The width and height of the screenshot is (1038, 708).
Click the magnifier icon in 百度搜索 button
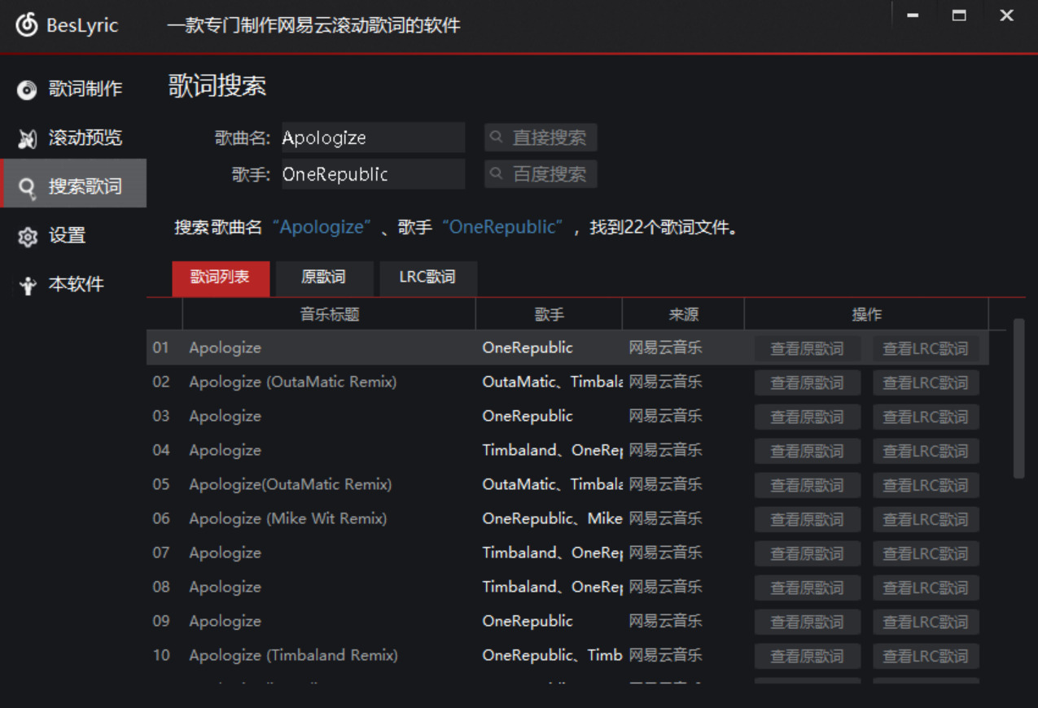click(497, 173)
